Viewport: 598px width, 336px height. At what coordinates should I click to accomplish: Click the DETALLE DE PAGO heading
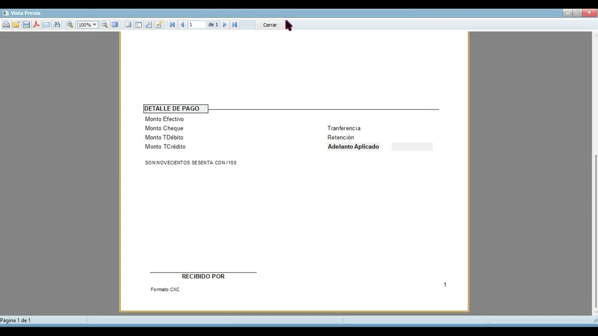pyautogui.click(x=171, y=108)
